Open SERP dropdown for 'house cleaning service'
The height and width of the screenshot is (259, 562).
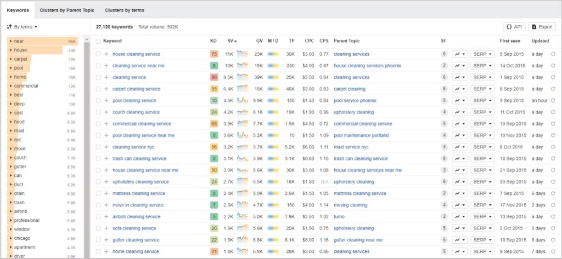[482, 54]
